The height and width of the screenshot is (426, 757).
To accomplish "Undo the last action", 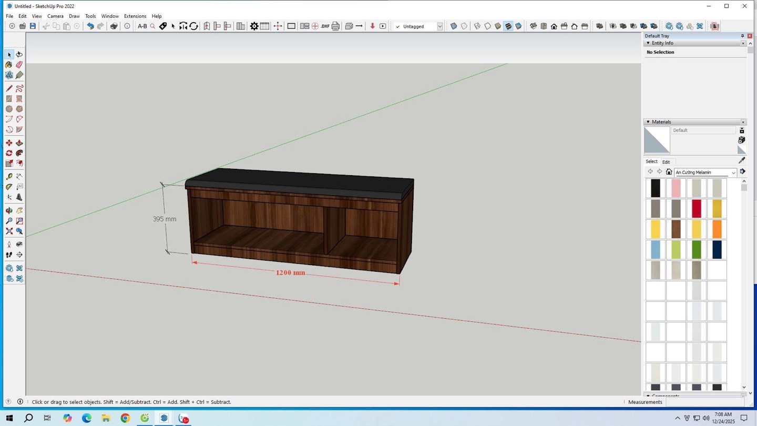I will (x=90, y=26).
